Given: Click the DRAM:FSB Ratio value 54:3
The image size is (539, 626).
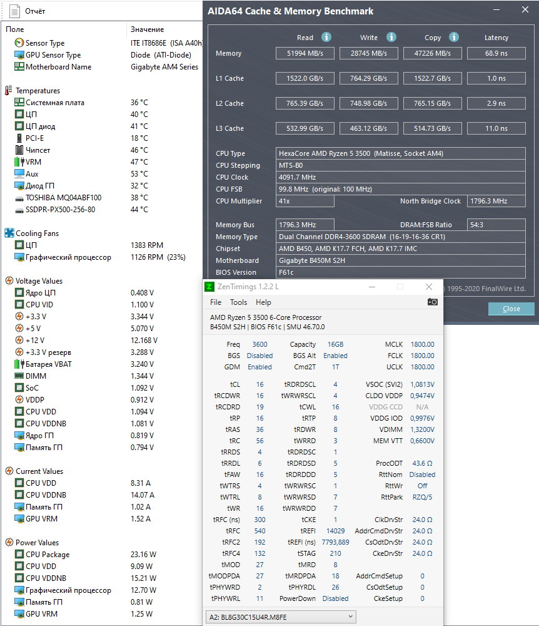Looking at the screenshot, I should pos(496,225).
